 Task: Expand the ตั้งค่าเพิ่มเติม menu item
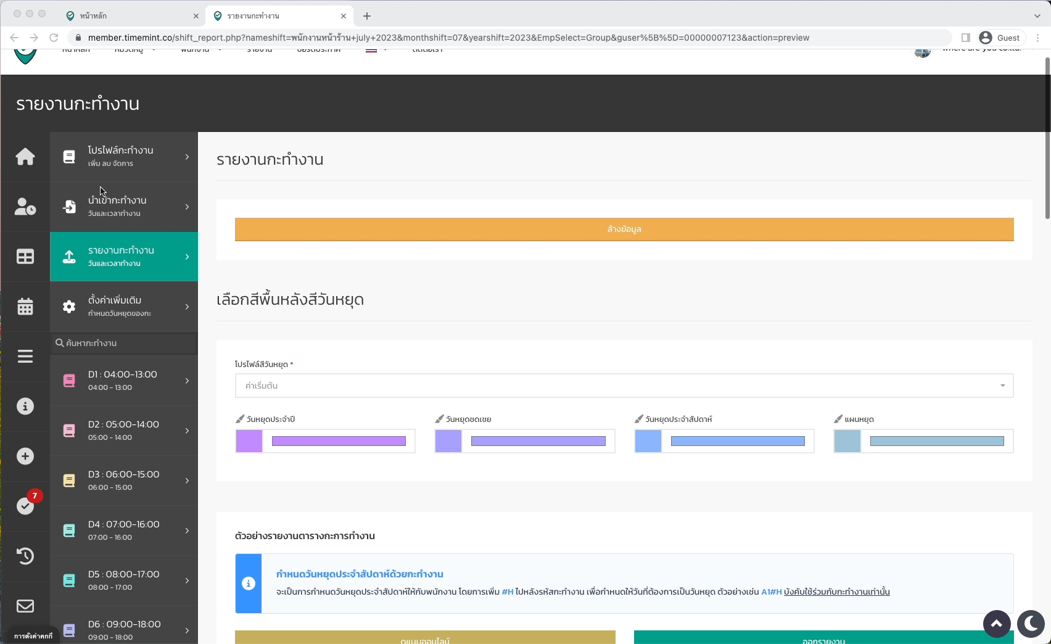point(124,307)
